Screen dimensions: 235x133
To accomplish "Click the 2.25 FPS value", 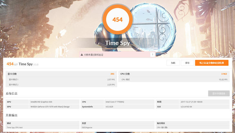I will (111, 84).
